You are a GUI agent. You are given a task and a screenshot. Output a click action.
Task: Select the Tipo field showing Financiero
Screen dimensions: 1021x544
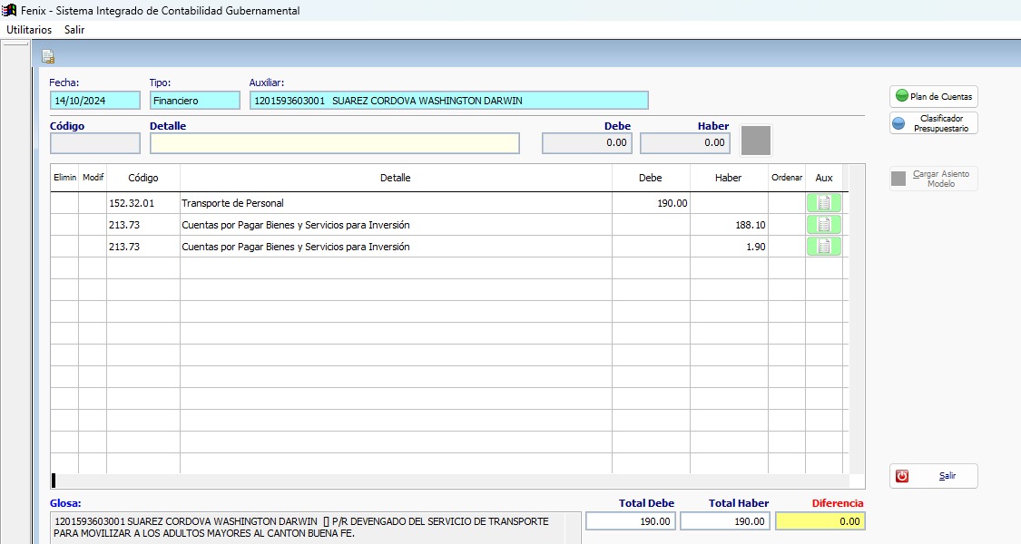coord(194,101)
